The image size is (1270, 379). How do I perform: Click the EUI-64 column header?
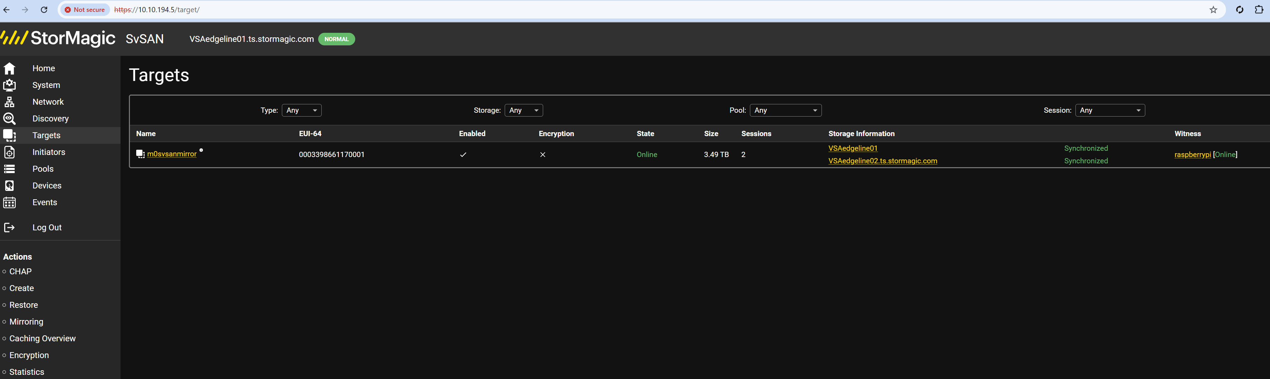pos(310,134)
